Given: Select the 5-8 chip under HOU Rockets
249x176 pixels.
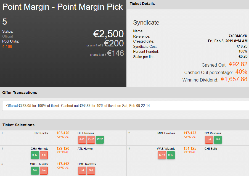Looking at the screenshot, I should pyautogui.click(x=91, y=171).
